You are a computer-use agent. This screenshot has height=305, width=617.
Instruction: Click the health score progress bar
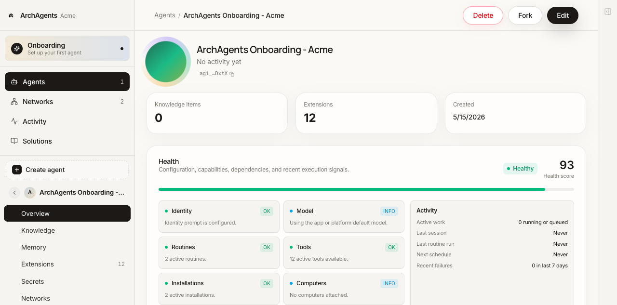pyautogui.click(x=366, y=189)
